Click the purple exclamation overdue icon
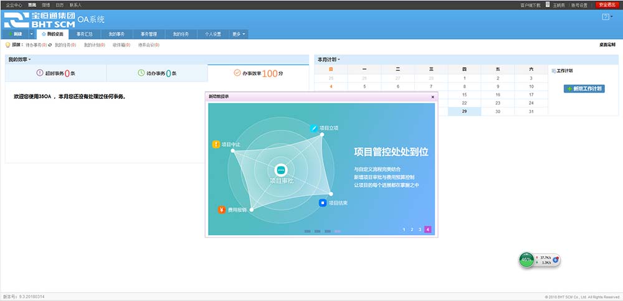The width and height of the screenshot is (623, 301). click(x=39, y=73)
